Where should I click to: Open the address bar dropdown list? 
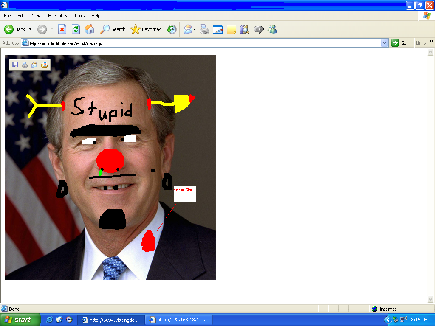[384, 43]
